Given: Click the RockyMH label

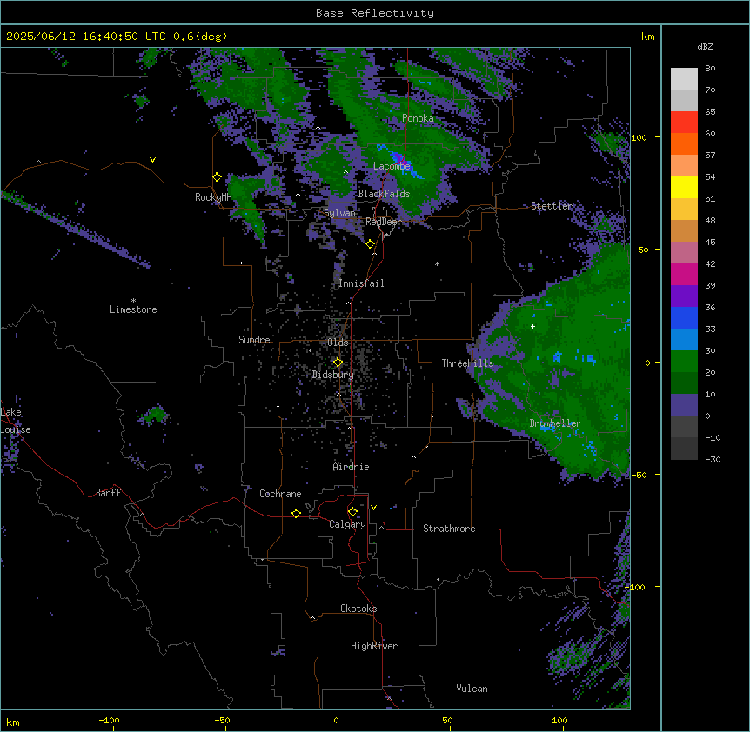Looking at the screenshot, I should pyautogui.click(x=213, y=197).
